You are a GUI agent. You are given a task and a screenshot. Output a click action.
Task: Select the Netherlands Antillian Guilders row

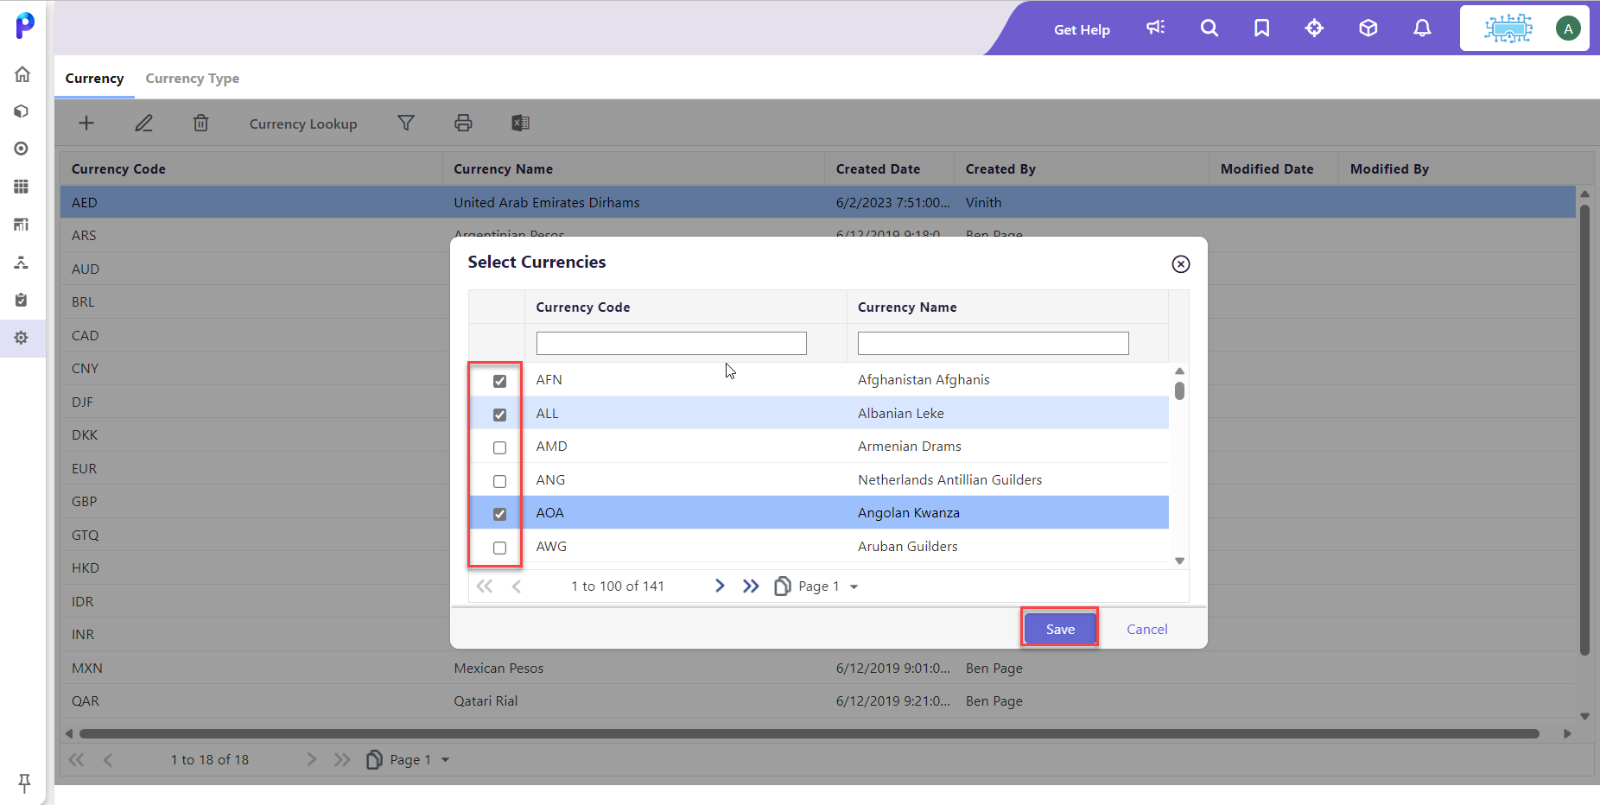click(819, 479)
